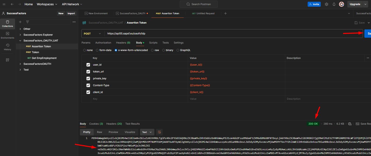371x156 pixels.
Task: Open the hamburger main menu
Action: tap(4, 4)
